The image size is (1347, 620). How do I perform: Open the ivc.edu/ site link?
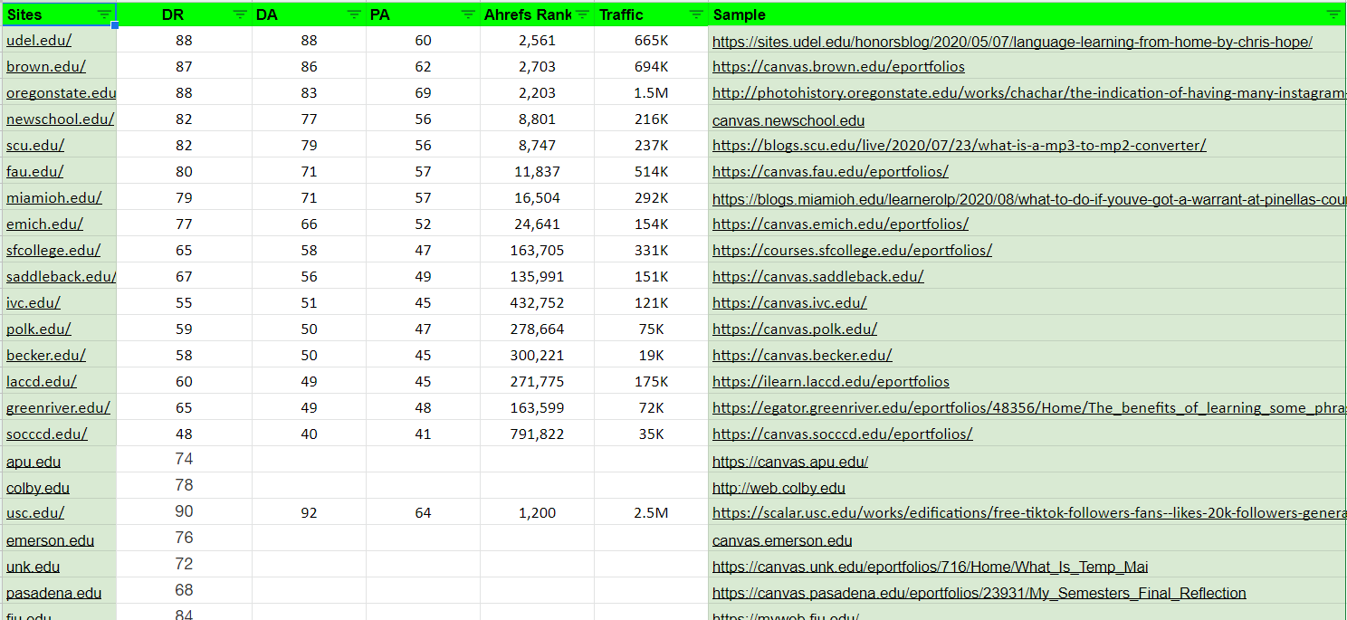pos(33,303)
